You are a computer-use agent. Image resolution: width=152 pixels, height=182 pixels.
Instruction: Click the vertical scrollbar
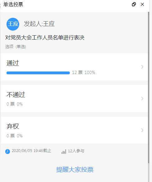point(149,87)
